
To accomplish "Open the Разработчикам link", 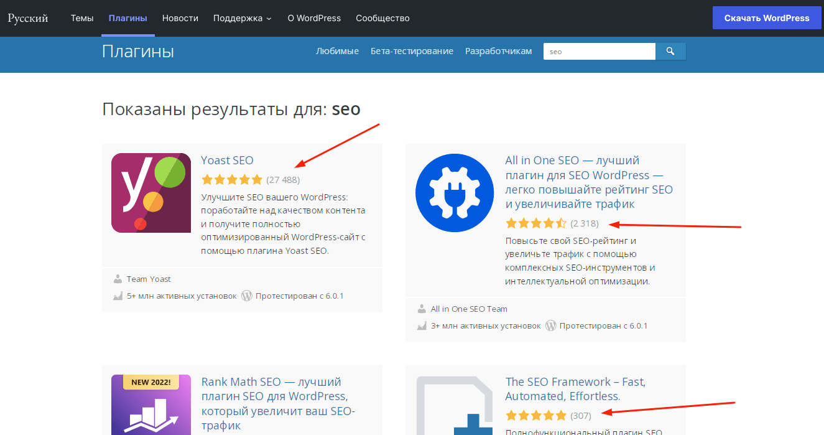I will click(498, 51).
